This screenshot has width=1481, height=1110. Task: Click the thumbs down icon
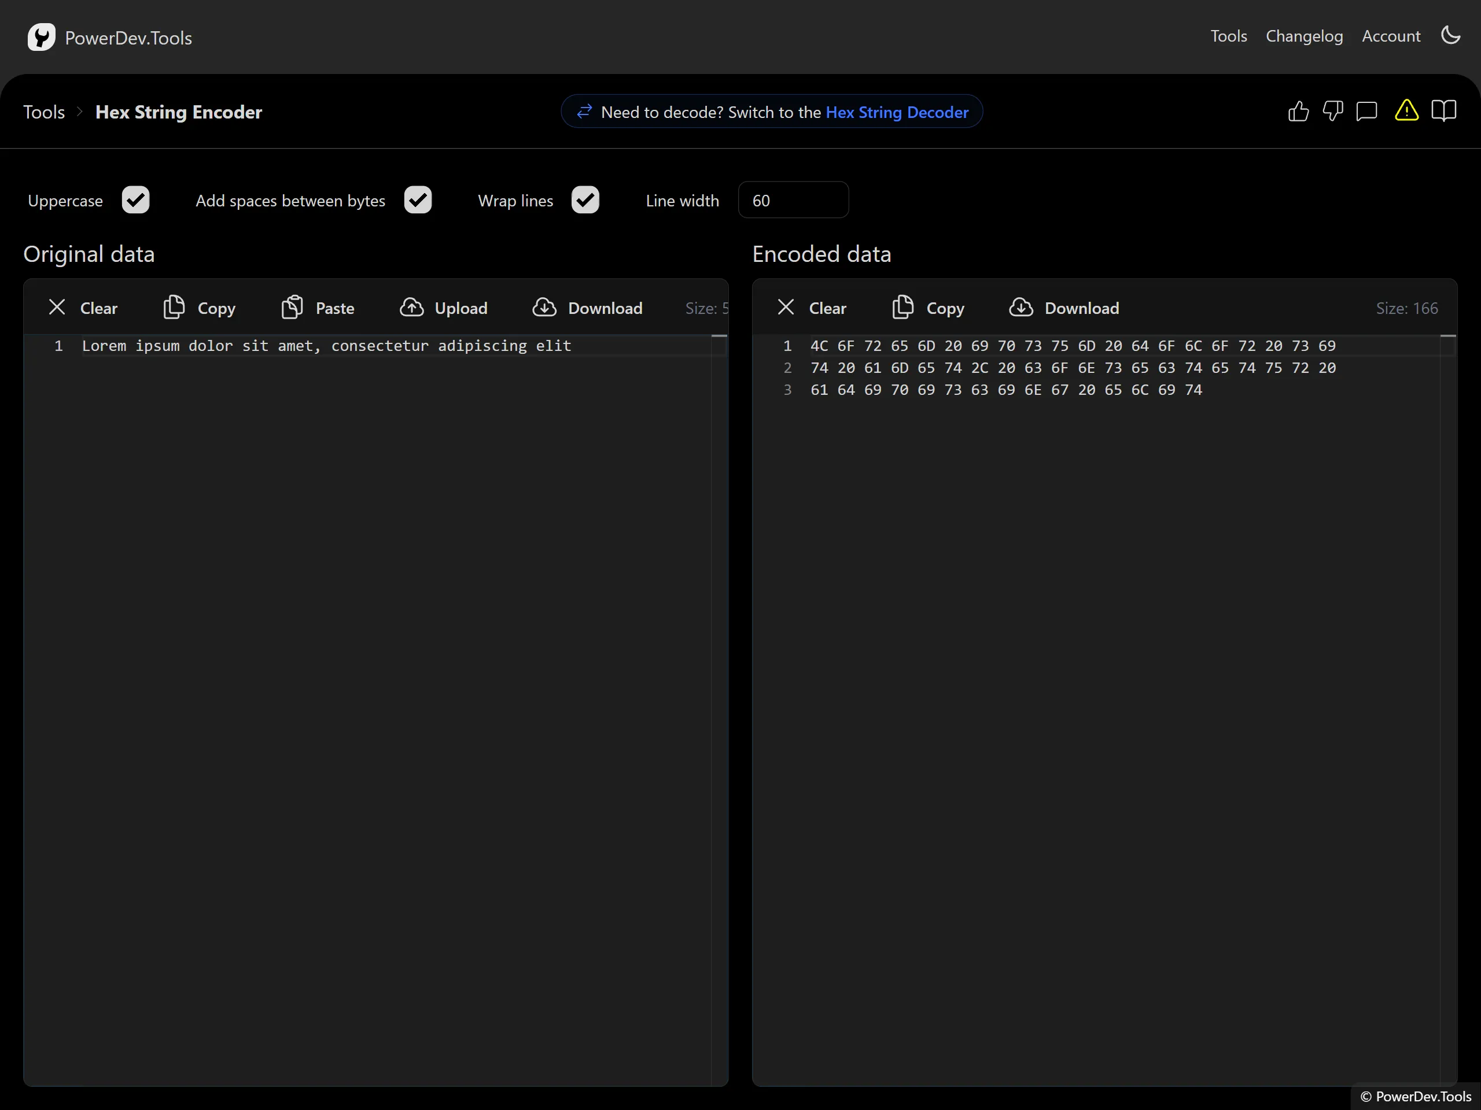pyautogui.click(x=1332, y=111)
